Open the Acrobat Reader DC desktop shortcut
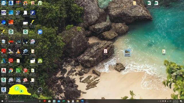 click(x=4, y=51)
